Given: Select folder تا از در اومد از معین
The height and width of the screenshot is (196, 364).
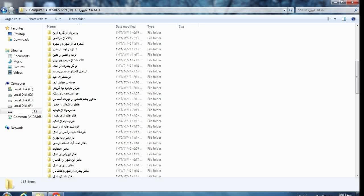Looking at the screenshot, I should tap(65, 49).
